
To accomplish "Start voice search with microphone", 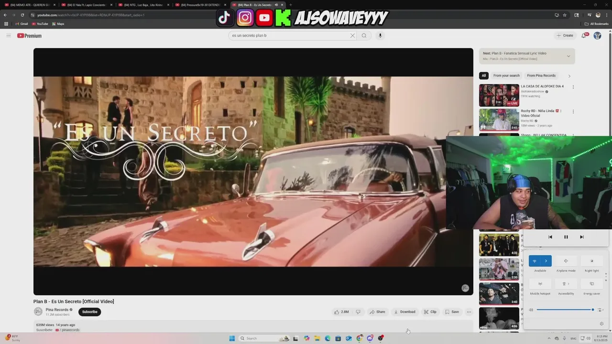I will pos(380,35).
